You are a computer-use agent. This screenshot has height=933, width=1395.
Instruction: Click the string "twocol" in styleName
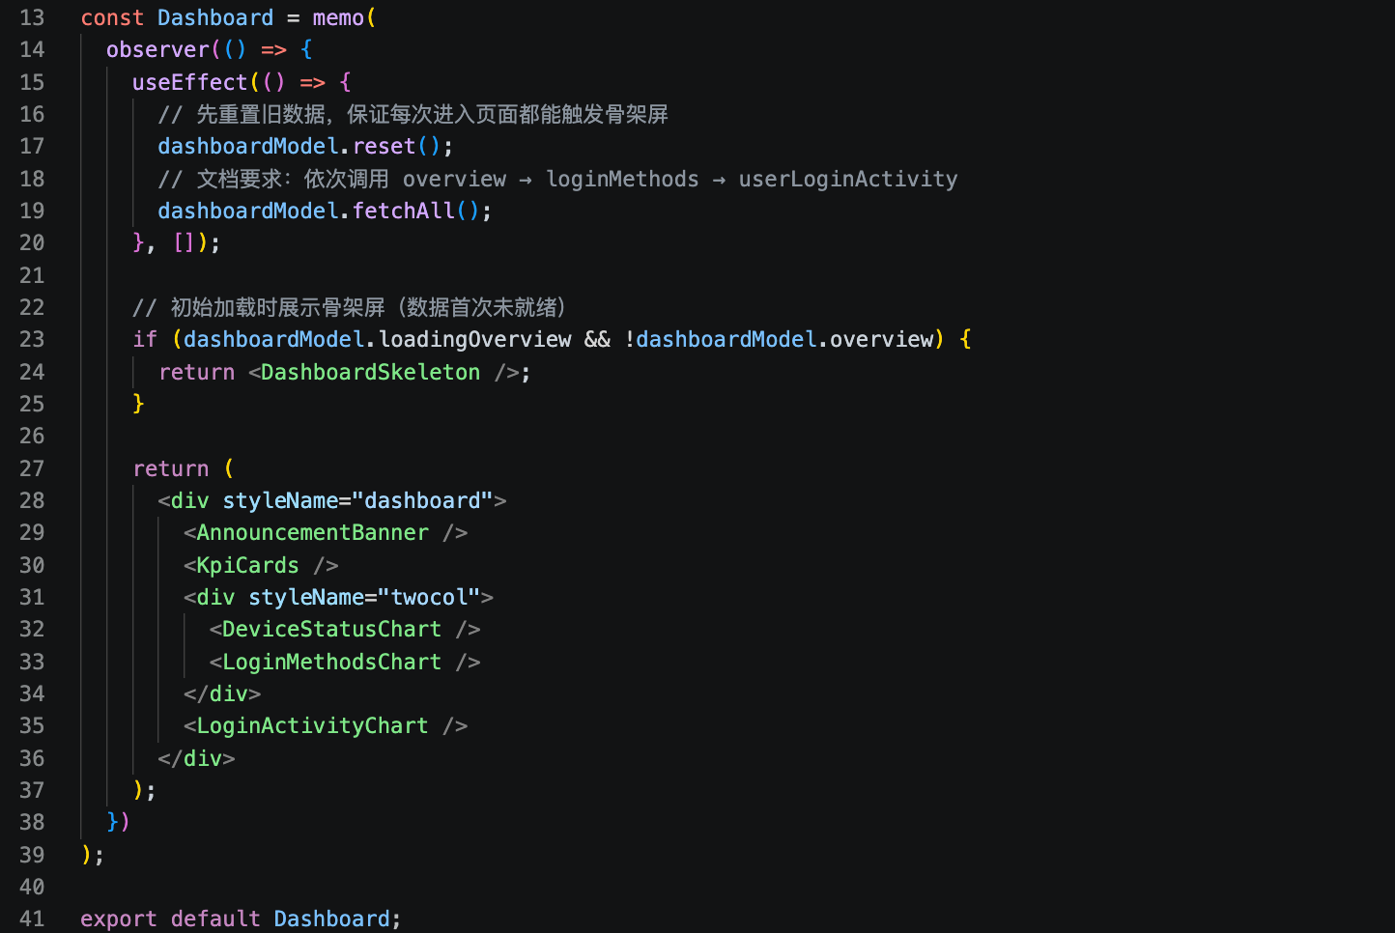[428, 597]
